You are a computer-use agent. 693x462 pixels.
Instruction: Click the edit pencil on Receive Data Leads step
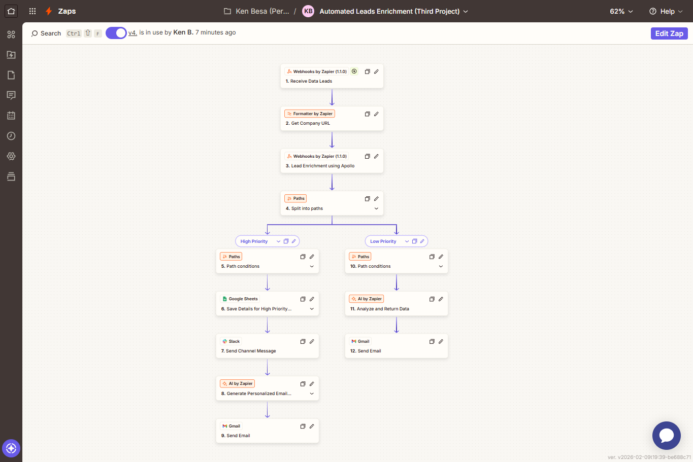(376, 72)
